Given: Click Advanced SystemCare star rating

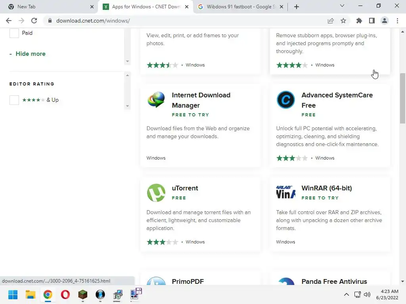Looking at the screenshot, I should 292,158.
